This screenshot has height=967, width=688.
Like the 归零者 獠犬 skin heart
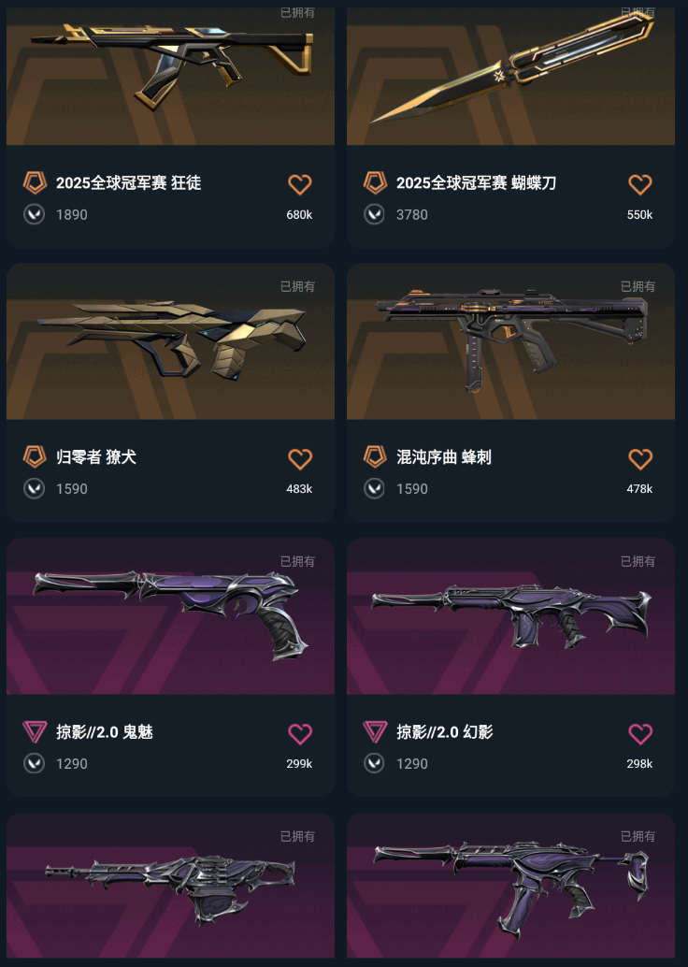[x=300, y=458]
